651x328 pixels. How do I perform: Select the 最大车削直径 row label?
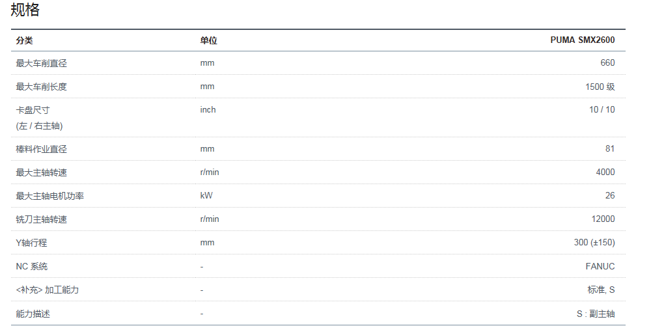[x=42, y=63]
